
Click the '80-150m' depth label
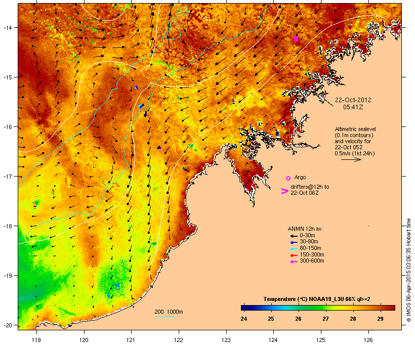click(310, 248)
